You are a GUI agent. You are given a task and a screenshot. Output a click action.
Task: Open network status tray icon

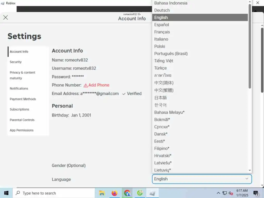225,193
